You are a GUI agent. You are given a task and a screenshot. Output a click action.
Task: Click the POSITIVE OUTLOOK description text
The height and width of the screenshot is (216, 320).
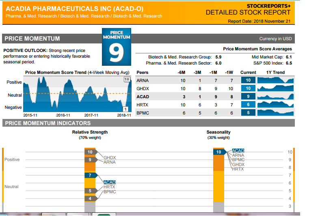pyautogui.click(x=47, y=56)
